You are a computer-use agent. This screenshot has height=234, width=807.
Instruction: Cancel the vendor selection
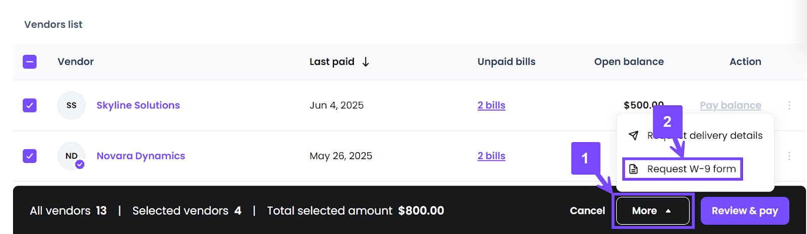[x=587, y=210]
